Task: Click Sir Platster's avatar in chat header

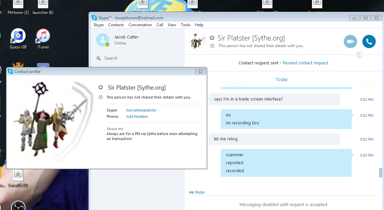Action: click(197, 41)
